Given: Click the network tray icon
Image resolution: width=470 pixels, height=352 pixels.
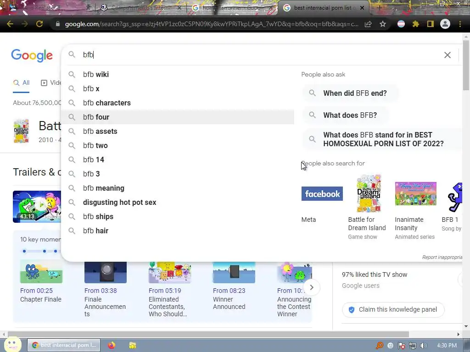Looking at the screenshot, I should tap(413, 346).
